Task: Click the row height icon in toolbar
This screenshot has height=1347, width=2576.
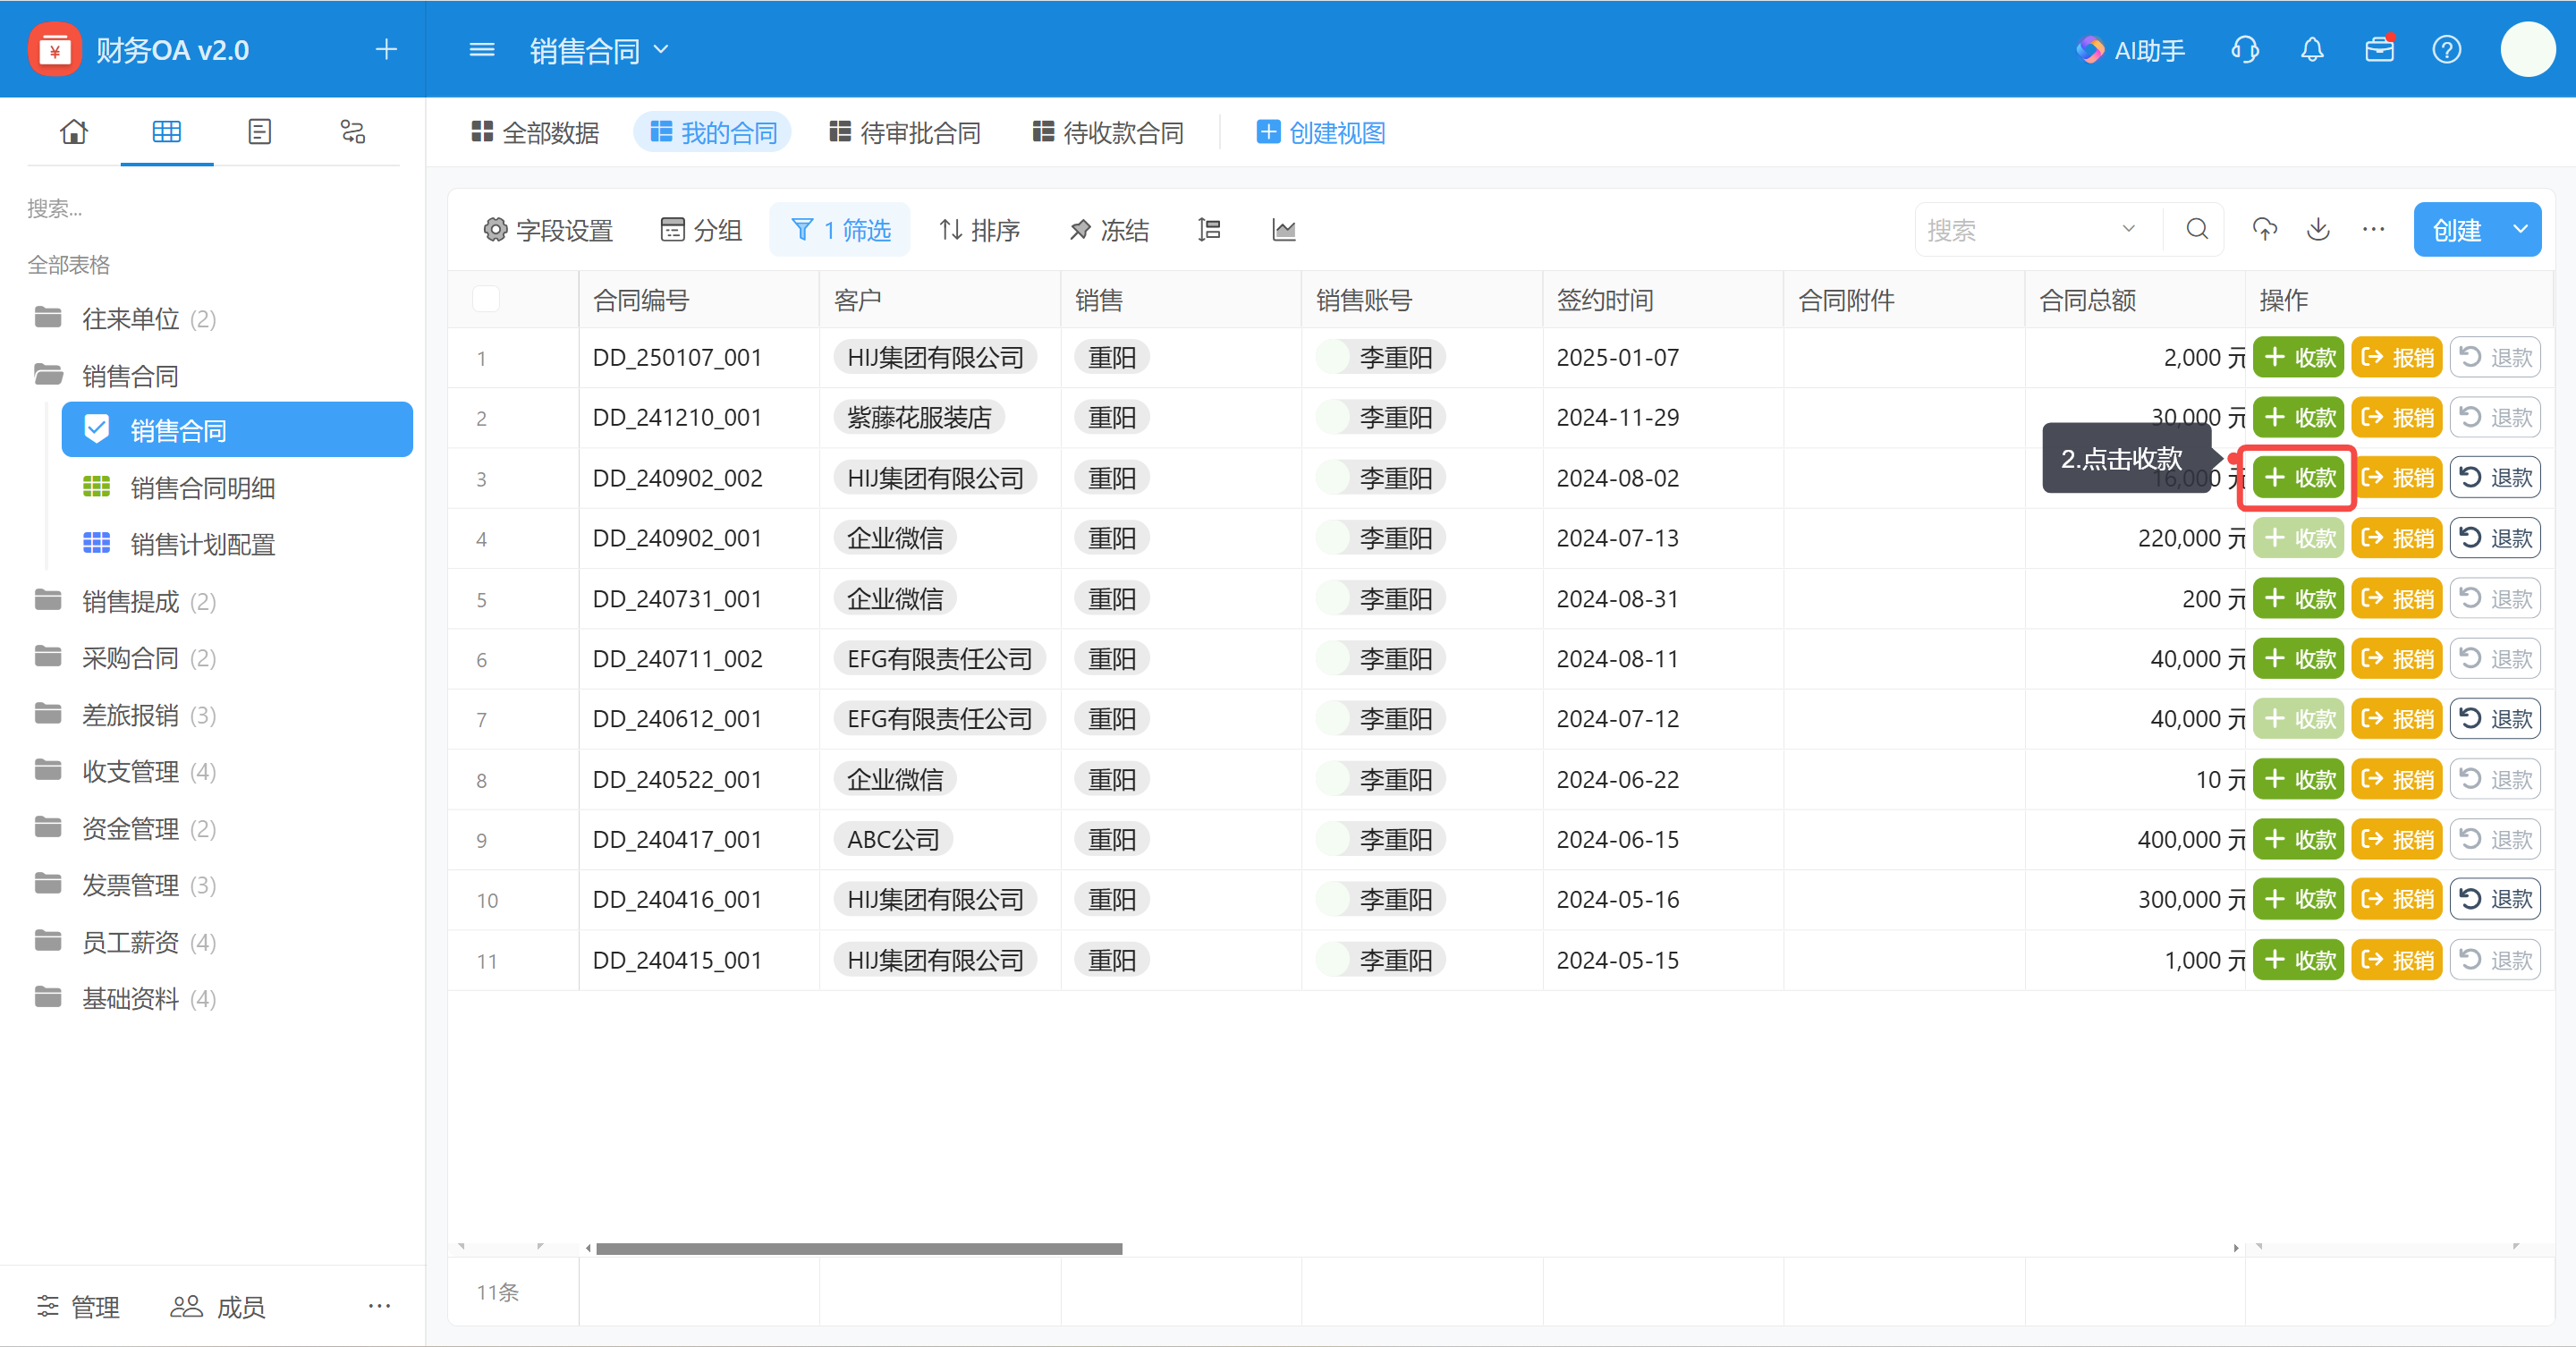Action: point(1209,230)
